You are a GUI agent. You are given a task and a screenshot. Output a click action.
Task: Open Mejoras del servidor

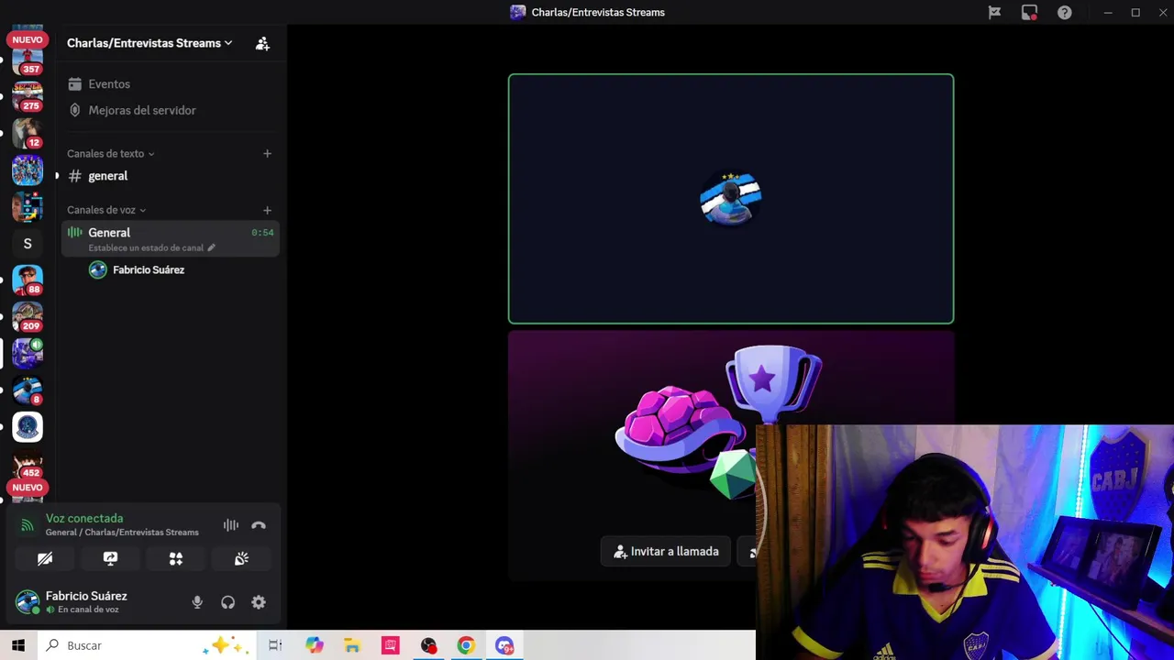(x=141, y=110)
